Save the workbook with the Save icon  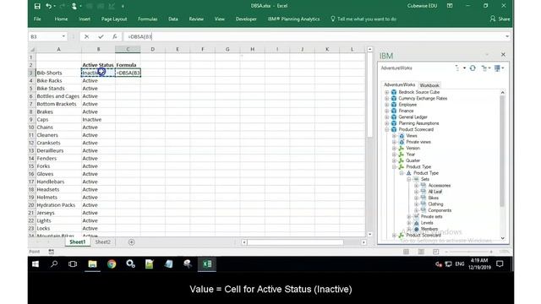37,6
